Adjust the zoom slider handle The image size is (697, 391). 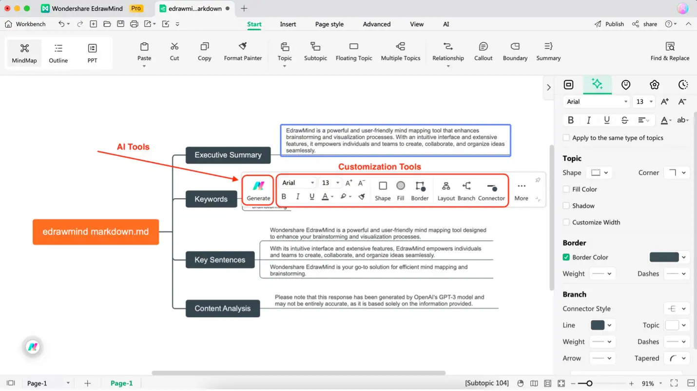tap(589, 384)
